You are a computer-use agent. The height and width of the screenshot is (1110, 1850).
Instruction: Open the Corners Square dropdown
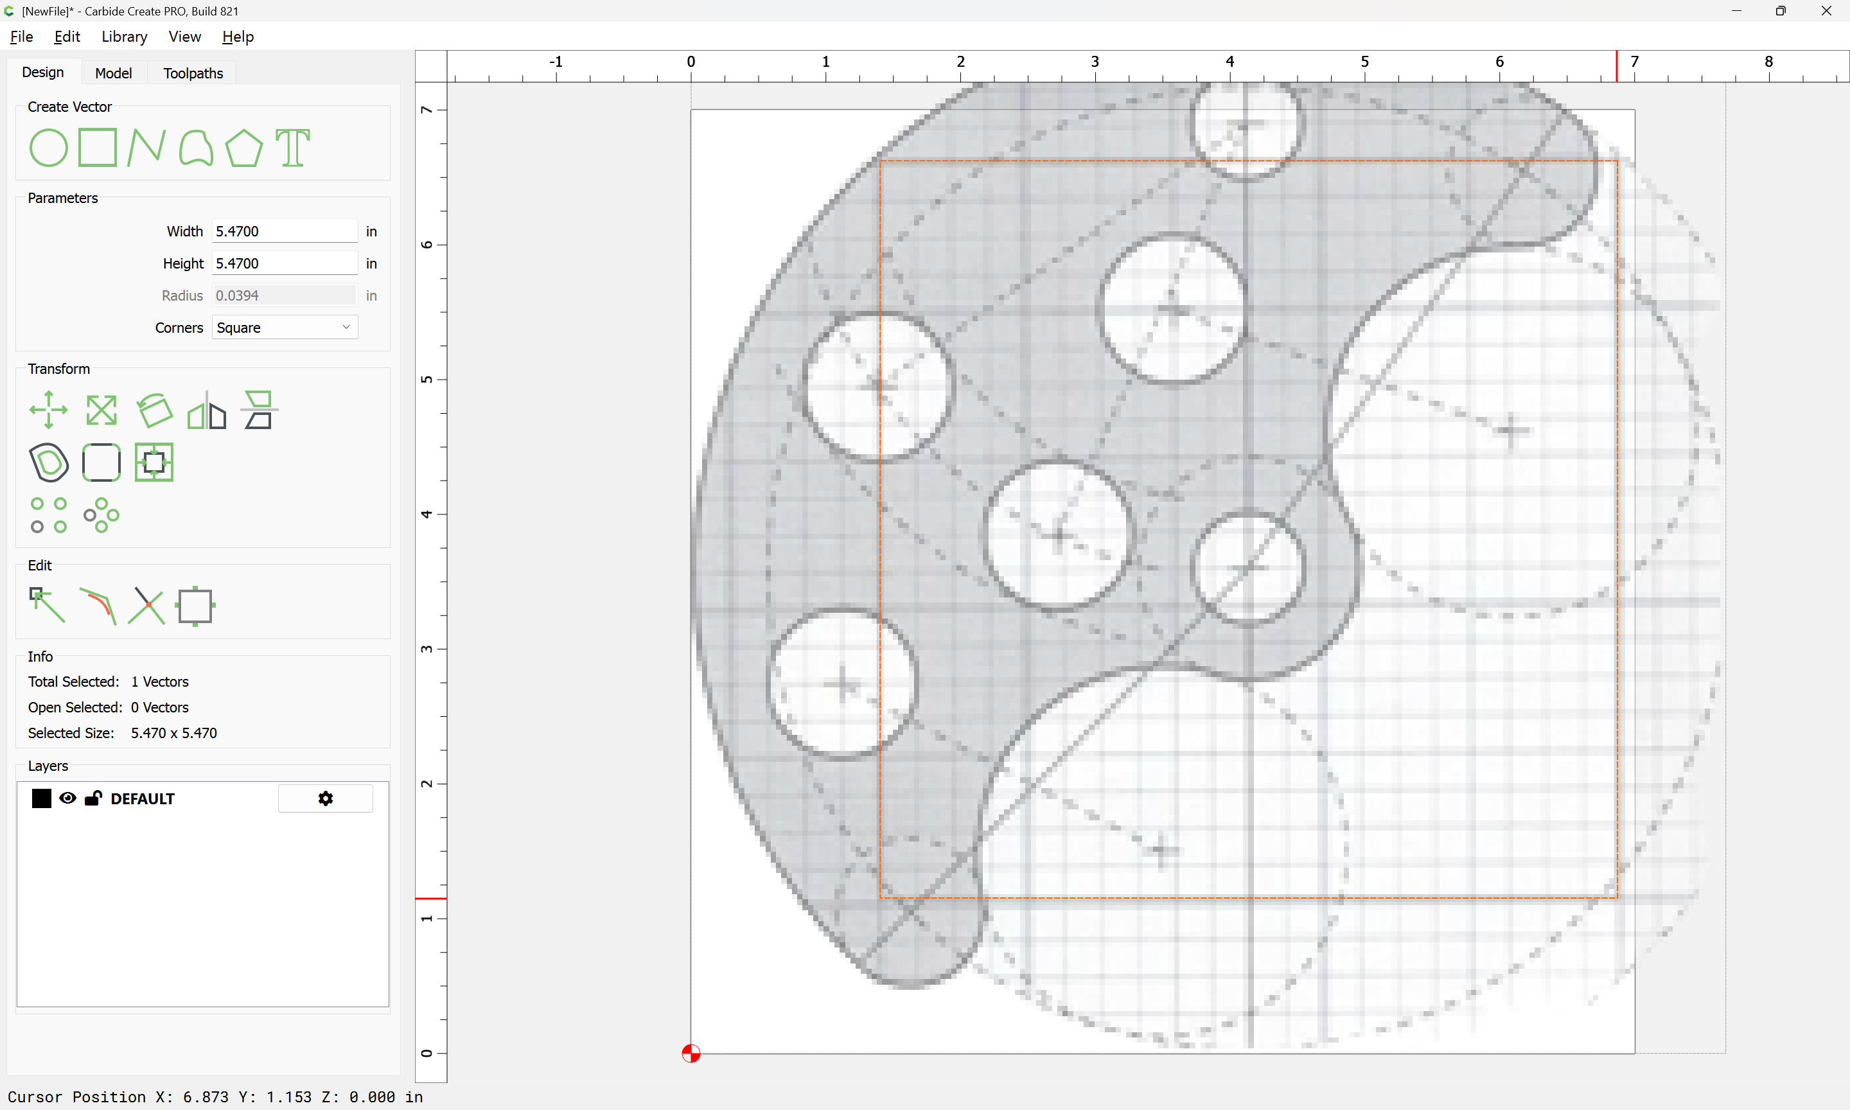[x=284, y=328]
